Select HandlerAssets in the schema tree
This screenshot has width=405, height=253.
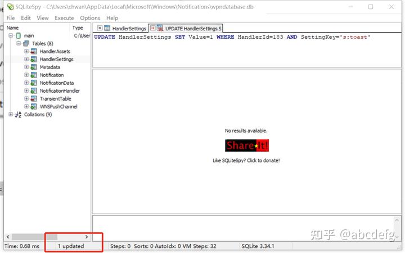point(55,51)
